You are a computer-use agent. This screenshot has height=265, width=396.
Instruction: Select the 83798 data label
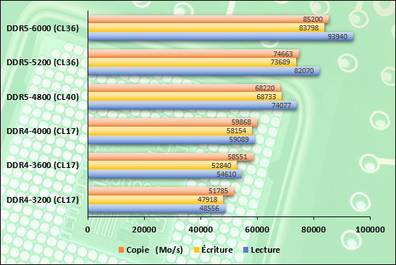tap(309, 28)
